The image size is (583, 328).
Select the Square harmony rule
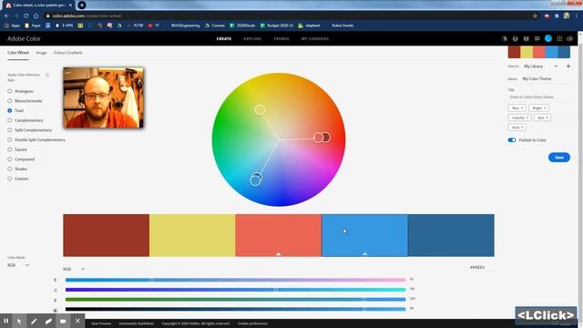pyautogui.click(x=17, y=149)
